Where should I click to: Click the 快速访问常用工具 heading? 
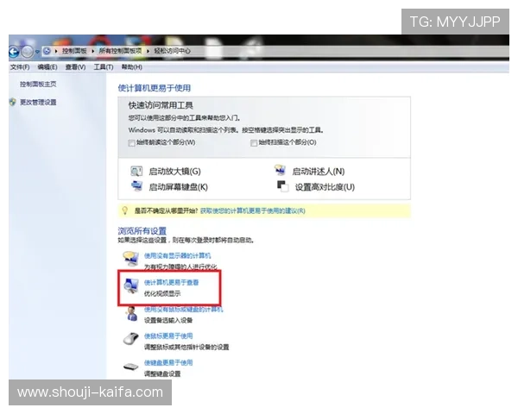coord(161,105)
